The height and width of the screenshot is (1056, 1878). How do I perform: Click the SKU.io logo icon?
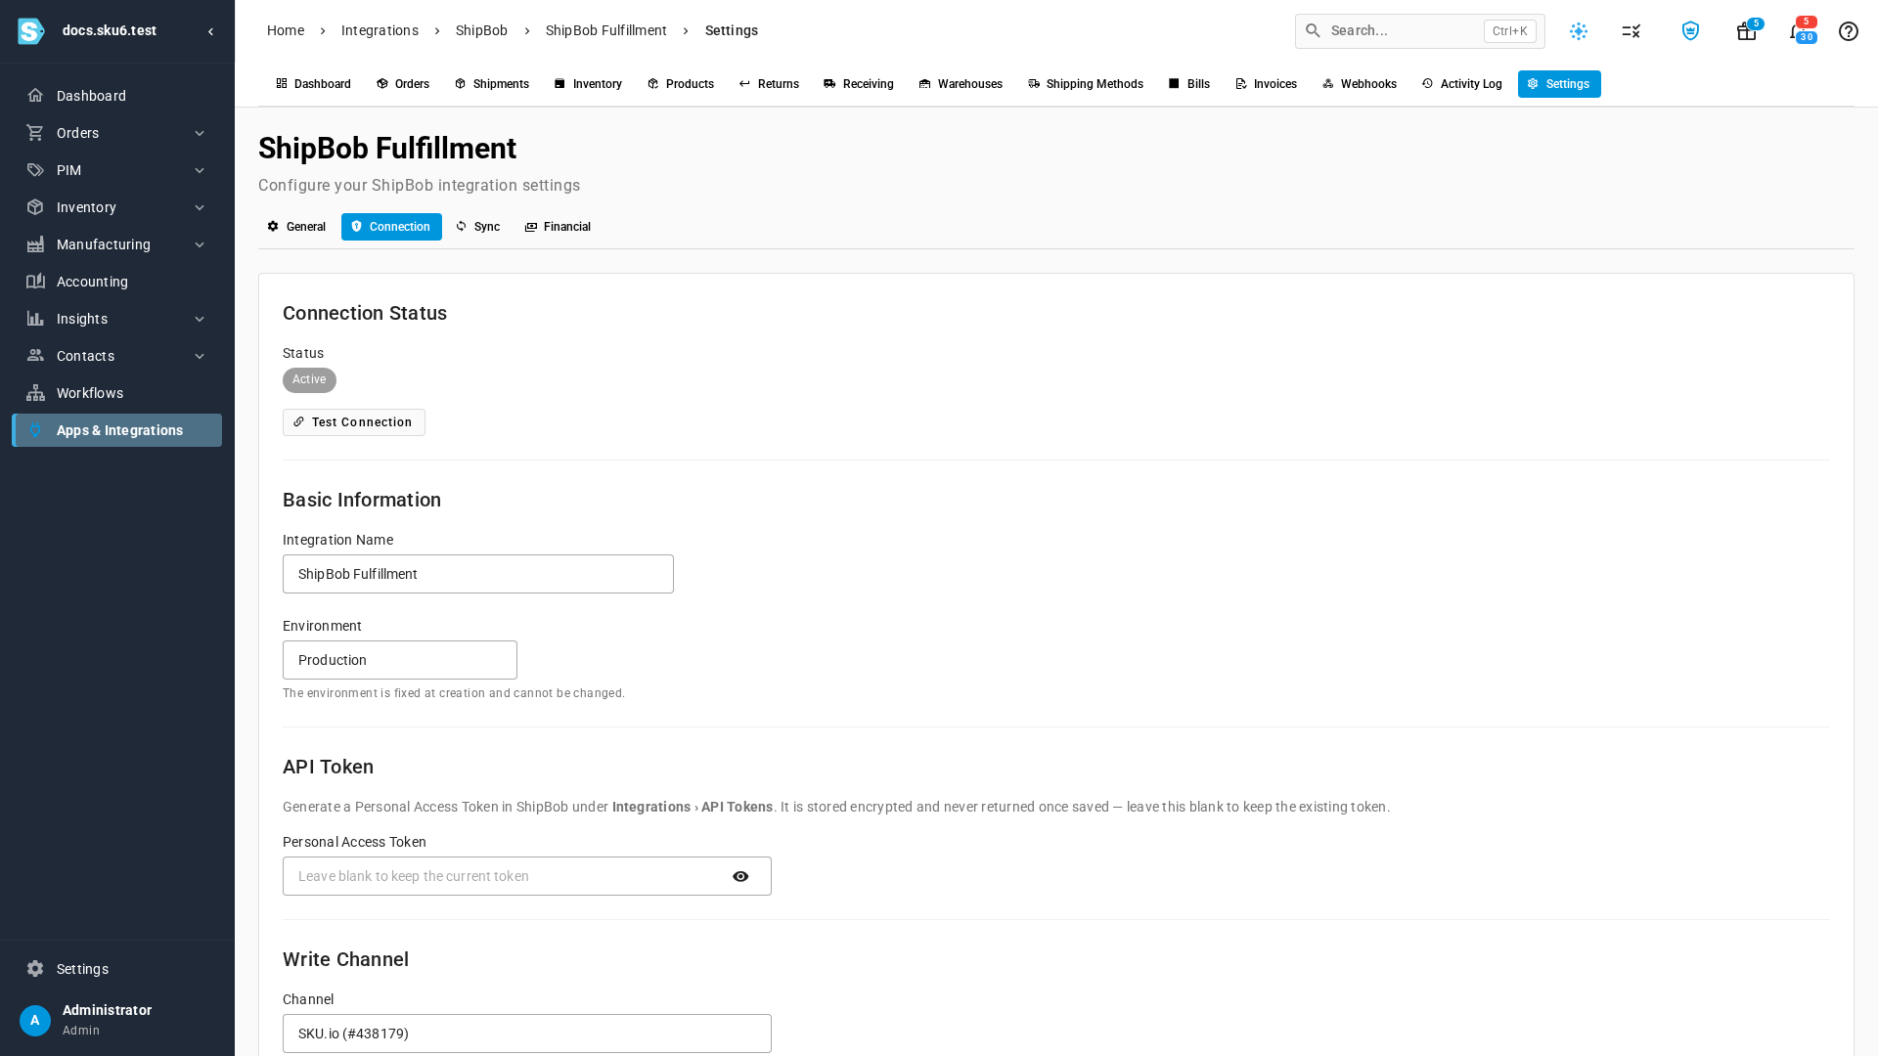[31, 31]
